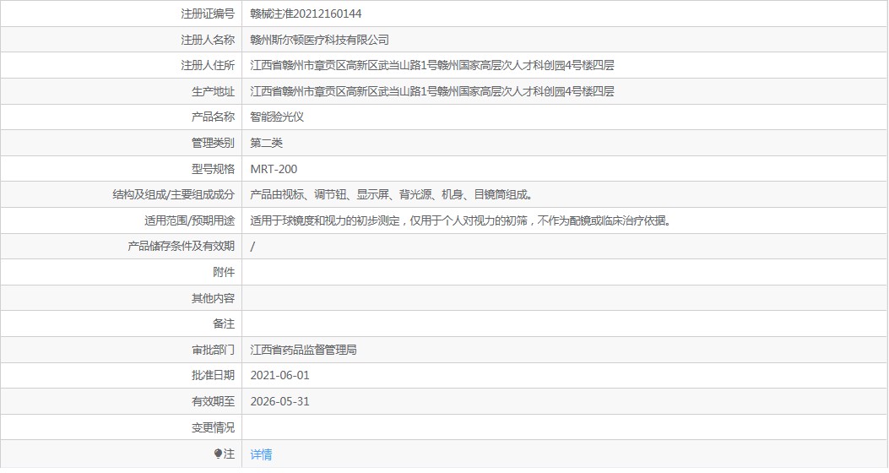
Task: Select the 产品储存条件及有效期 label
Action: [x=181, y=246]
